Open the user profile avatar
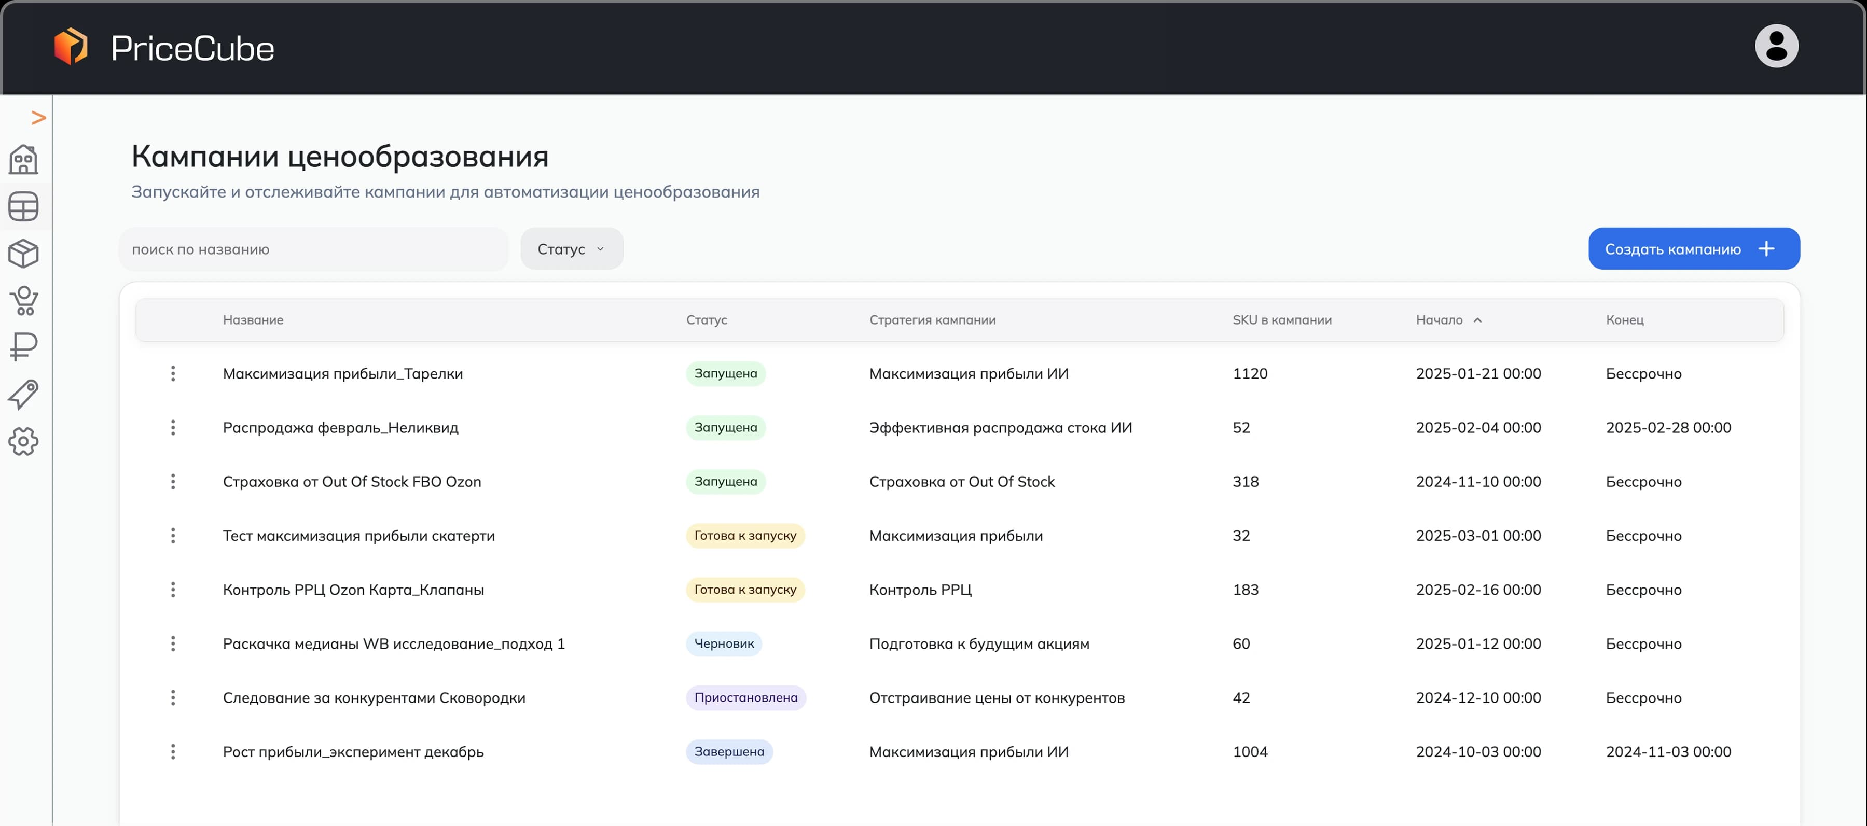The image size is (1867, 826). [1776, 46]
